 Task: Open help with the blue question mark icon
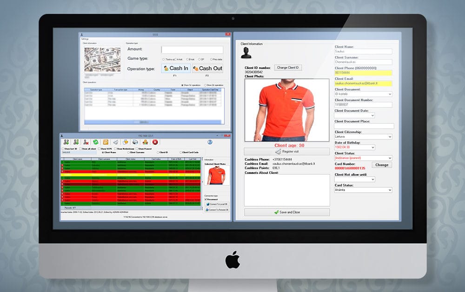[210, 142]
